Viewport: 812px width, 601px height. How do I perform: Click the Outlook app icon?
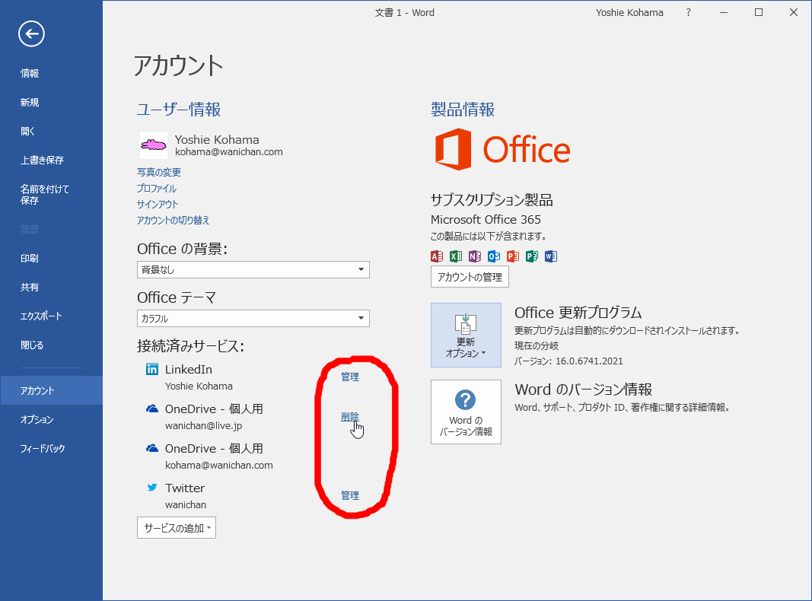494,256
